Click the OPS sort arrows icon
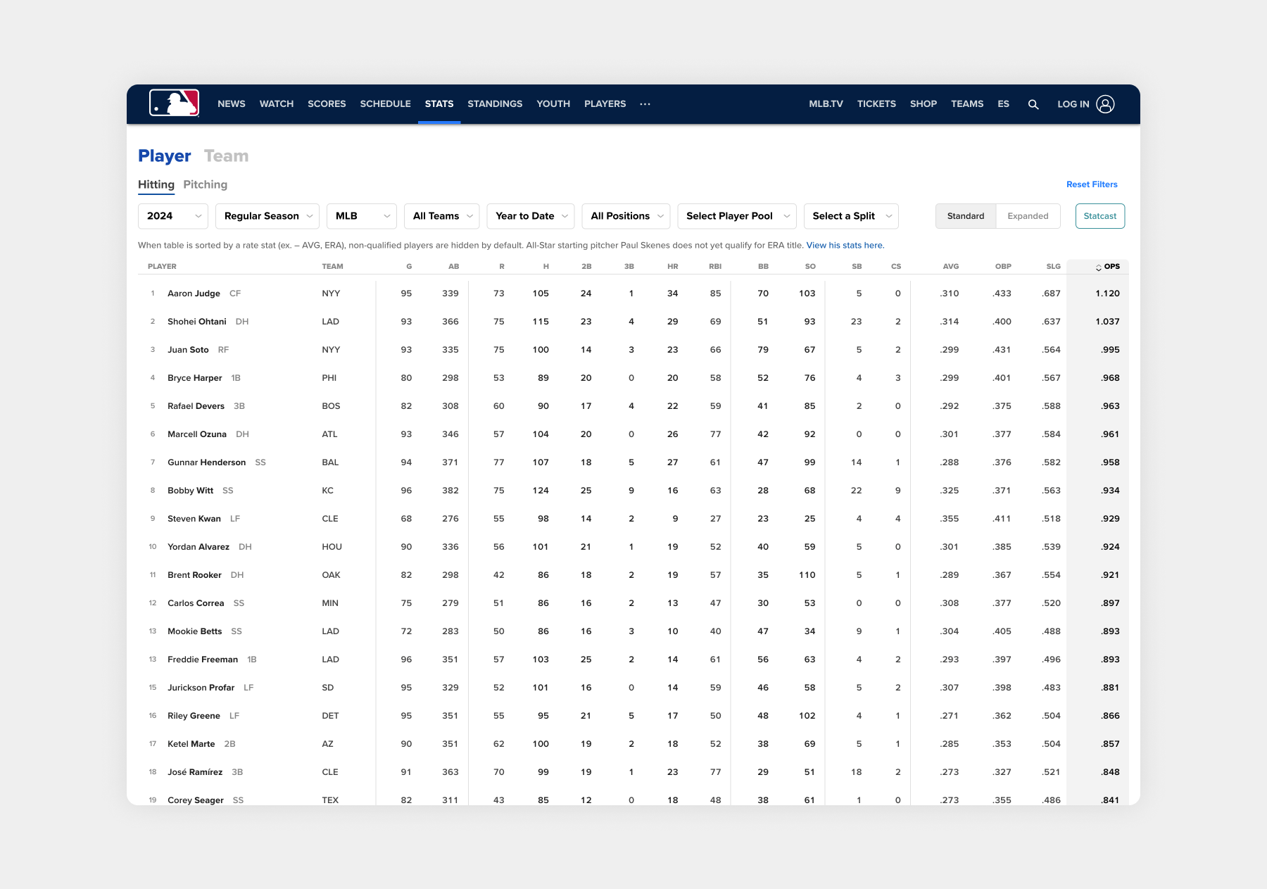Image resolution: width=1267 pixels, height=889 pixels. click(1098, 267)
